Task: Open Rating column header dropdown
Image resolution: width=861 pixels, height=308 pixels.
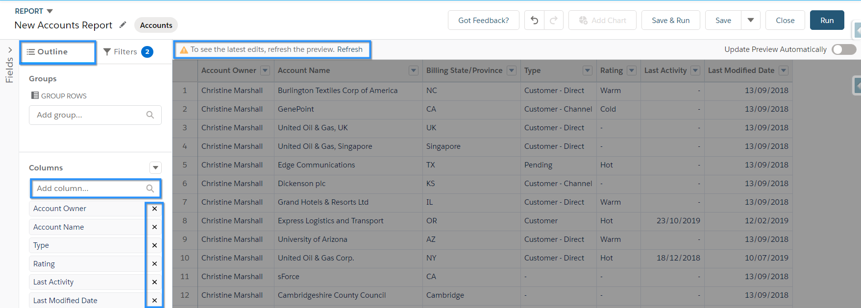Action: [x=632, y=71]
